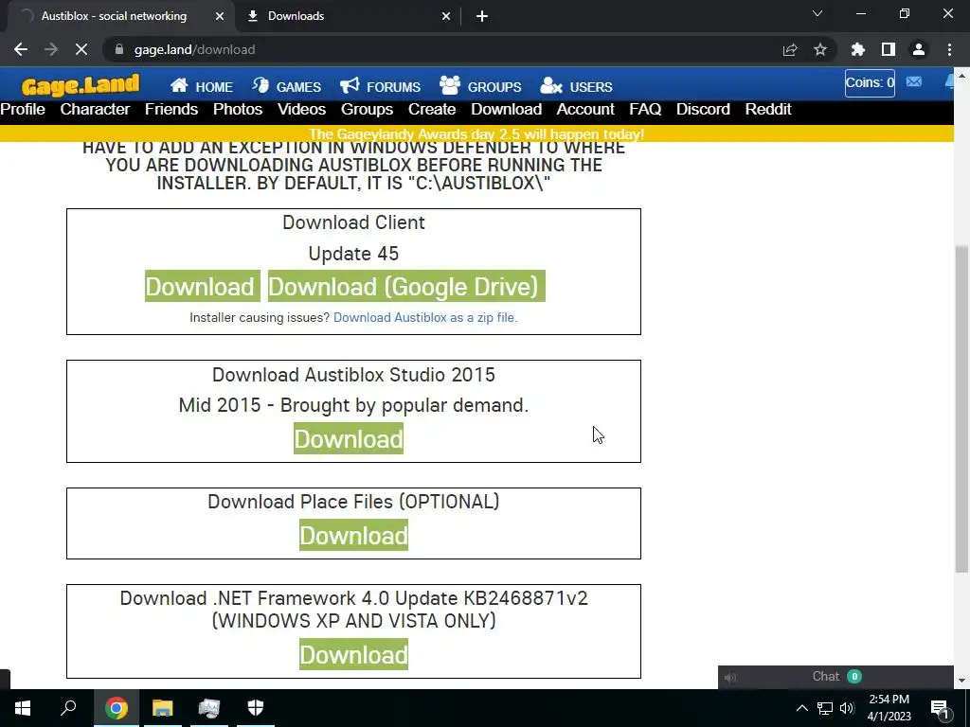This screenshot has width=970, height=727.
Task: Toggle the chat sound speaker icon
Action: click(x=730, y=678)
